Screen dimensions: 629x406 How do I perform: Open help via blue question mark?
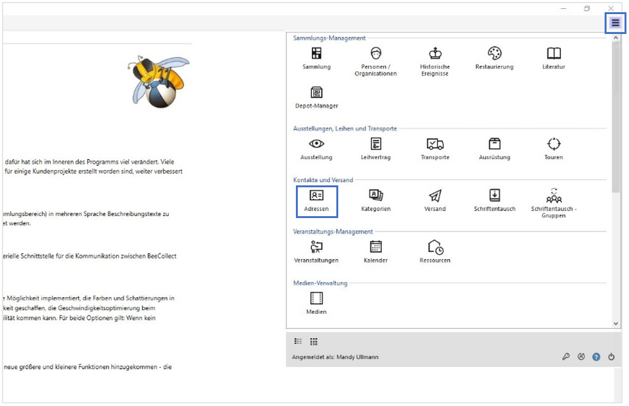(x=596, y=357)
